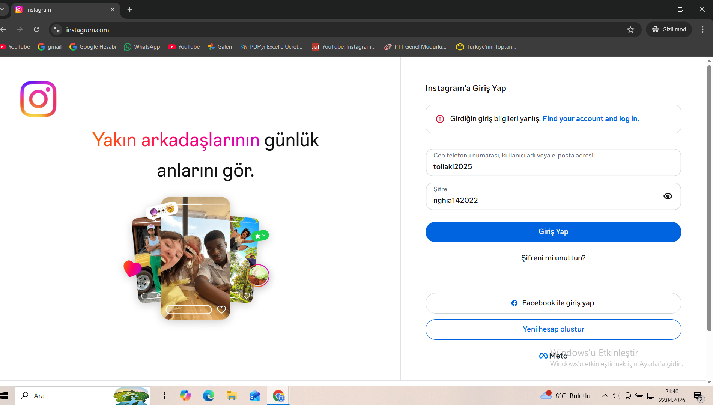Screen dimensions: 713x405
Task: Click Find your account and log in link
Action: coord(591,119)
